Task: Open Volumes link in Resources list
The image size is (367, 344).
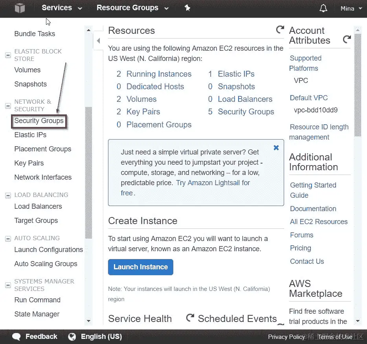Action: [x=141, y=99]
